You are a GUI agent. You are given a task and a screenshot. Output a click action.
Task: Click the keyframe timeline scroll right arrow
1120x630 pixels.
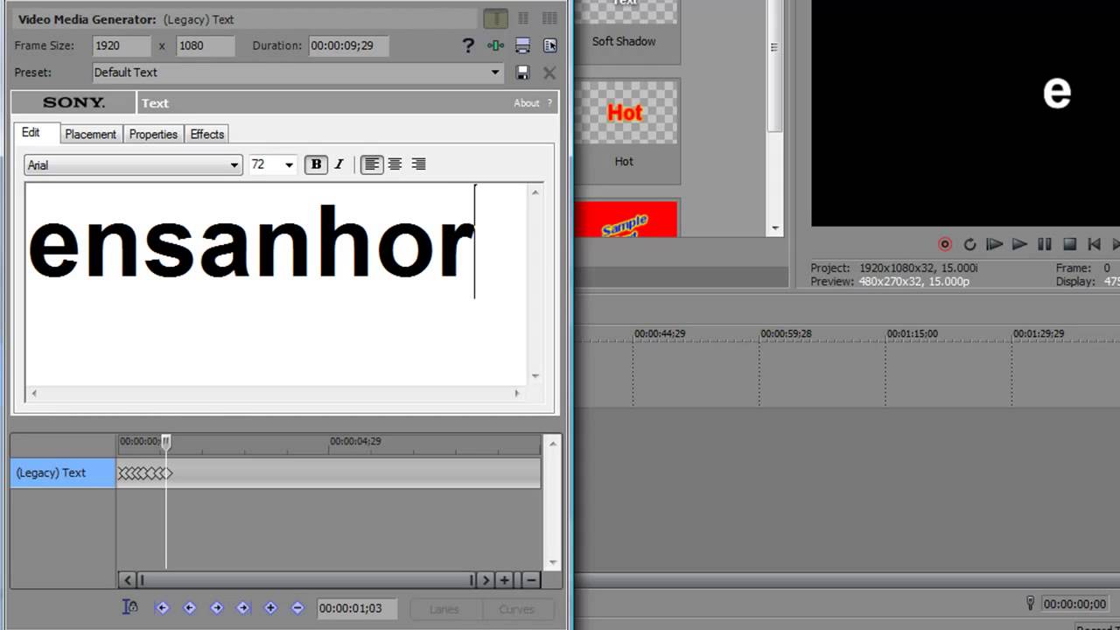point(486,579)
